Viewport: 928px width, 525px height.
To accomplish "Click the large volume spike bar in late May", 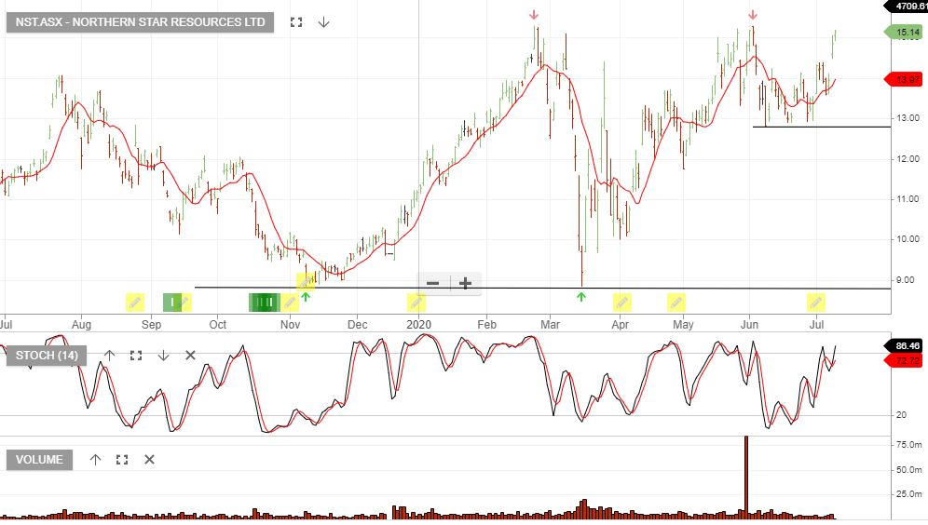I will pos(746,478).
